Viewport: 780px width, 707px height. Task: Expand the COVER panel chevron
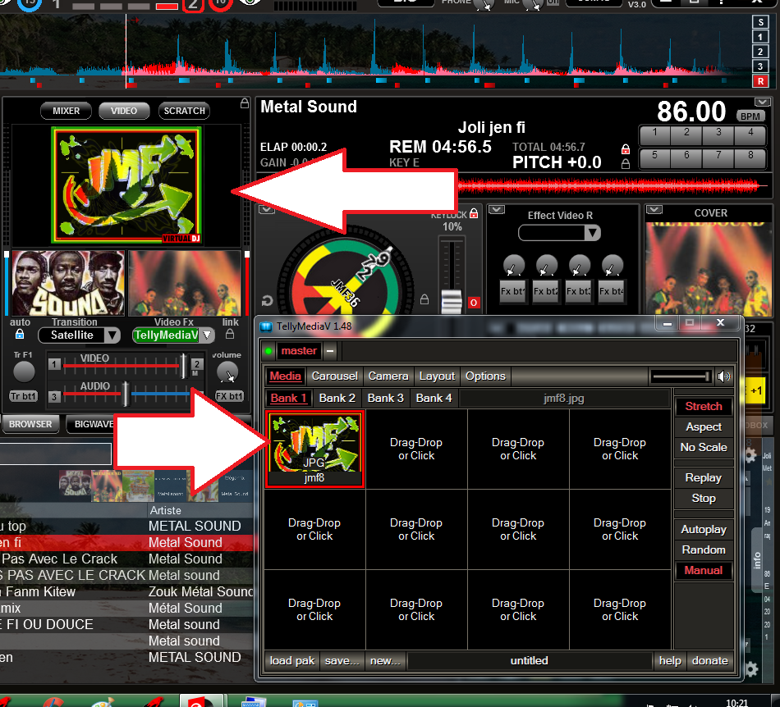654,210
